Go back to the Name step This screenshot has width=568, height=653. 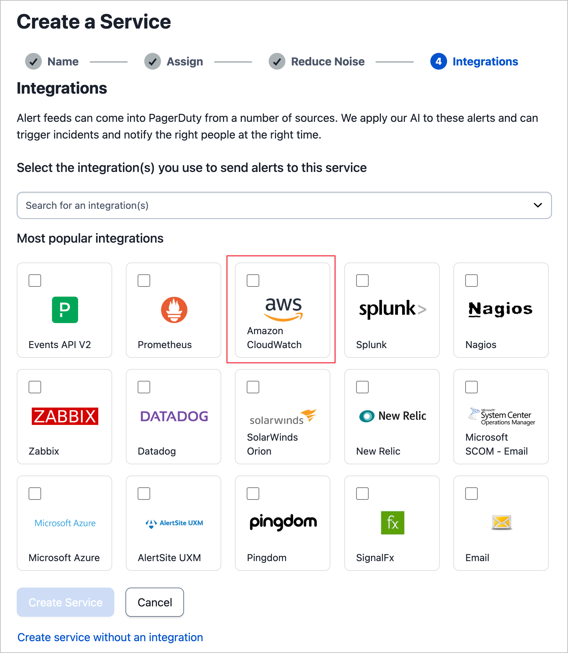[63, 62]
